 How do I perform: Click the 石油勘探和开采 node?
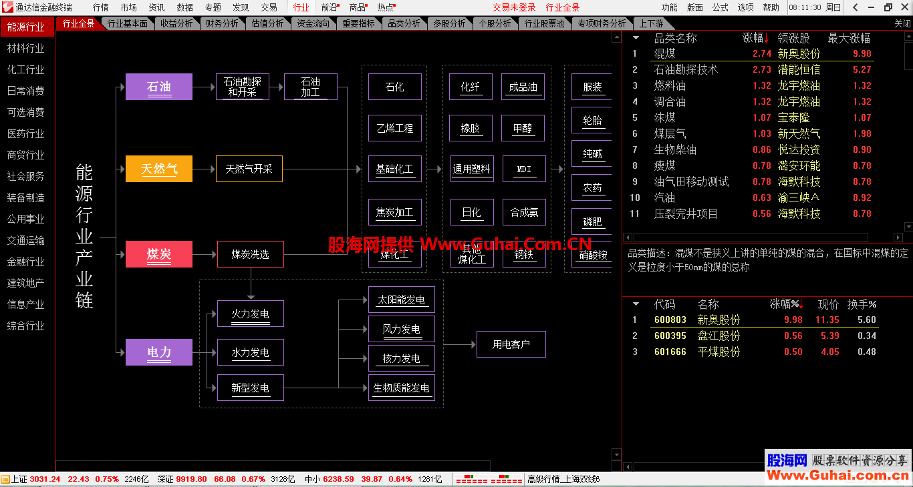coord(243,87)
